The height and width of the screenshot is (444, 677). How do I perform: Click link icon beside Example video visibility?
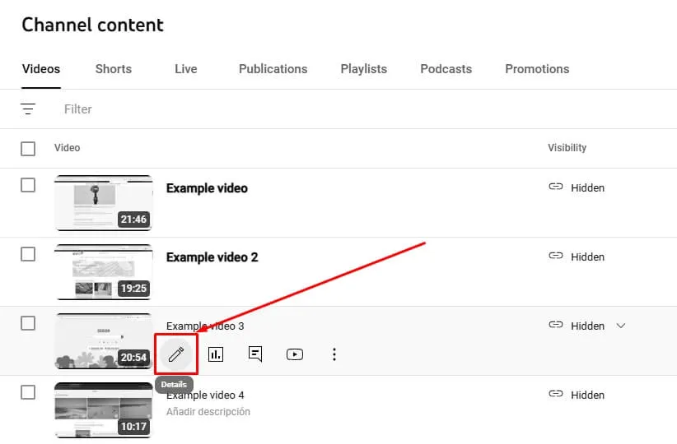coord(556,187)
